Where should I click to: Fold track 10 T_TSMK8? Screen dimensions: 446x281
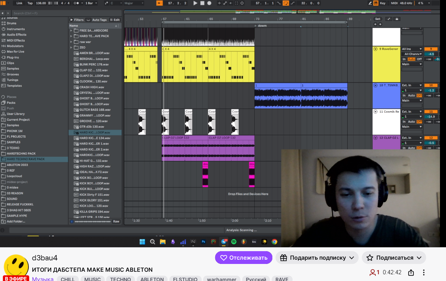[376, 85]
